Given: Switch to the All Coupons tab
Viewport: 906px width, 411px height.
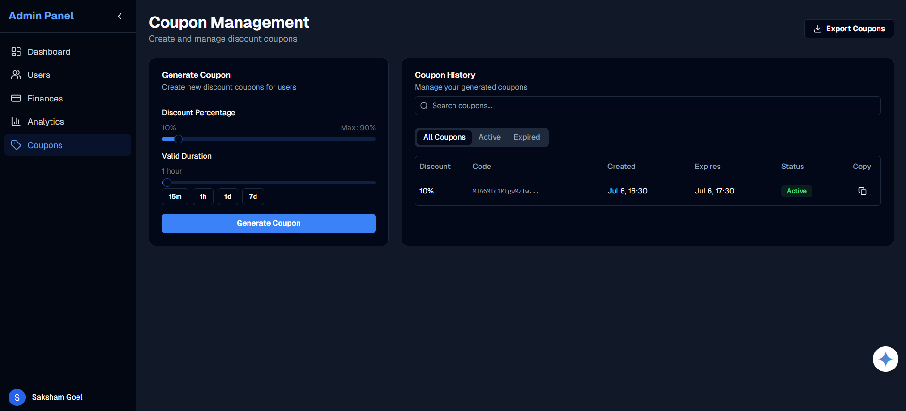Looking at the screenshot, I should pyautogui.click(x=444, y=137).
